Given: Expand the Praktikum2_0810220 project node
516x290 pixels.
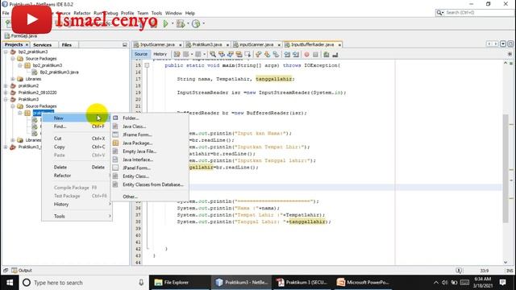Looking at the screenshot, I should click(x=6, y=93).
